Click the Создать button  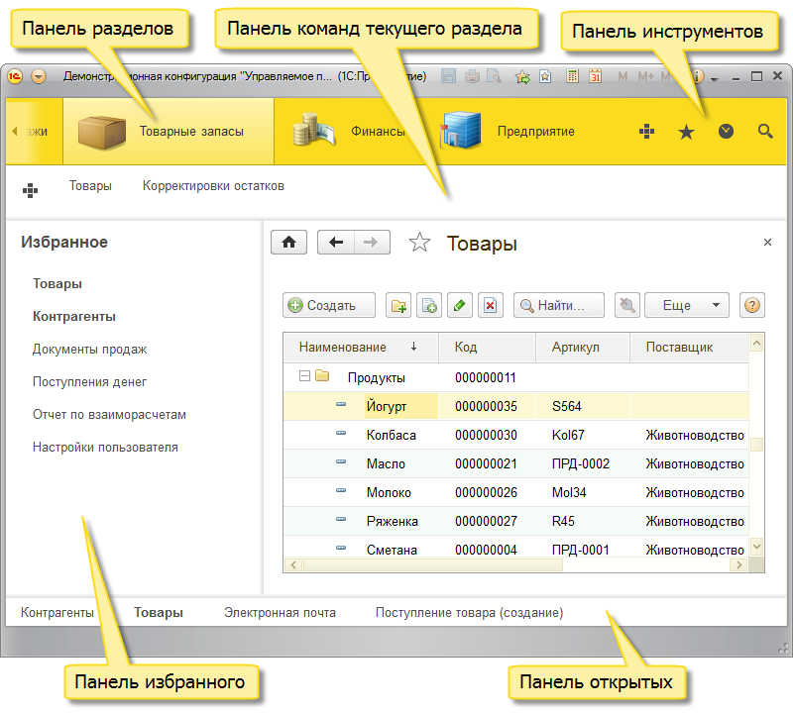click(x=329, y=305)
